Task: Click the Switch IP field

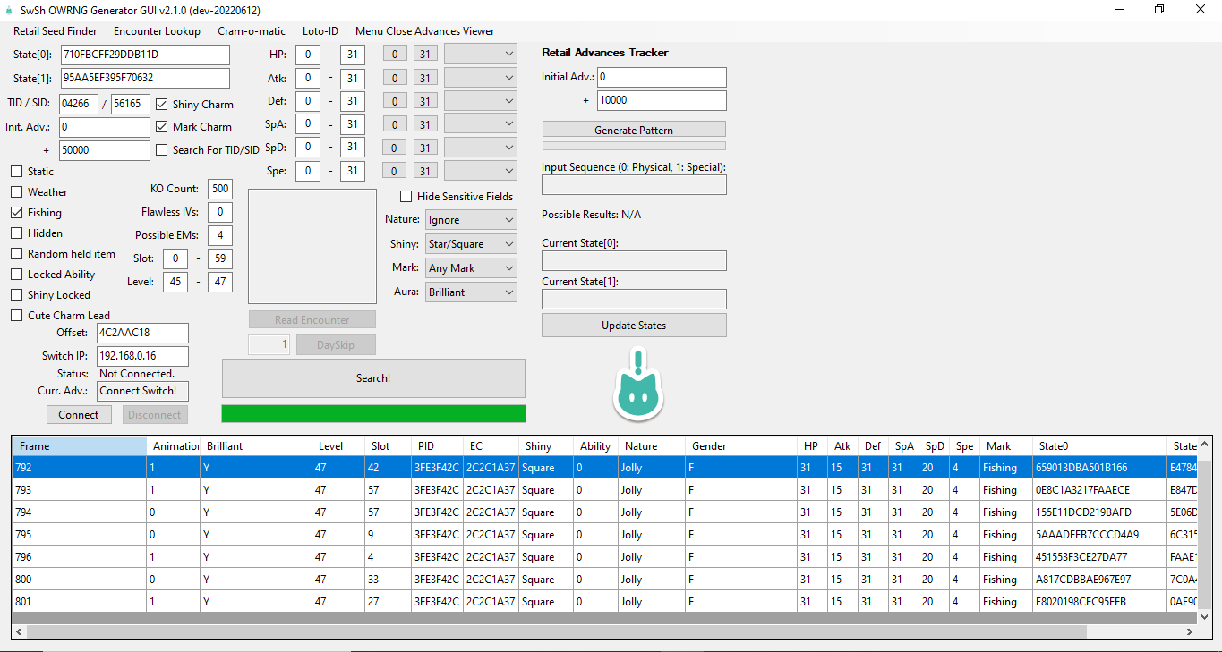Action: 142,356
